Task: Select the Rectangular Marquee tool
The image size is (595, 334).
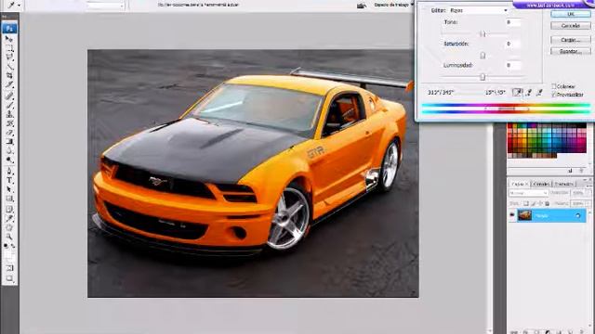Action: click(x=9, y=48)
